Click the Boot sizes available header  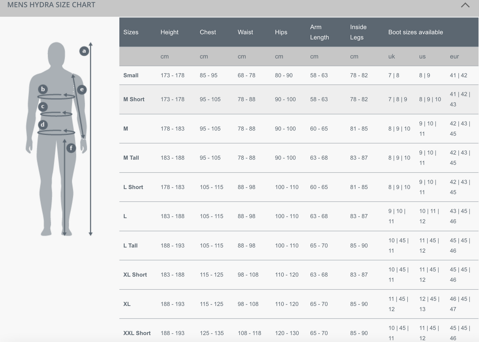415,32
